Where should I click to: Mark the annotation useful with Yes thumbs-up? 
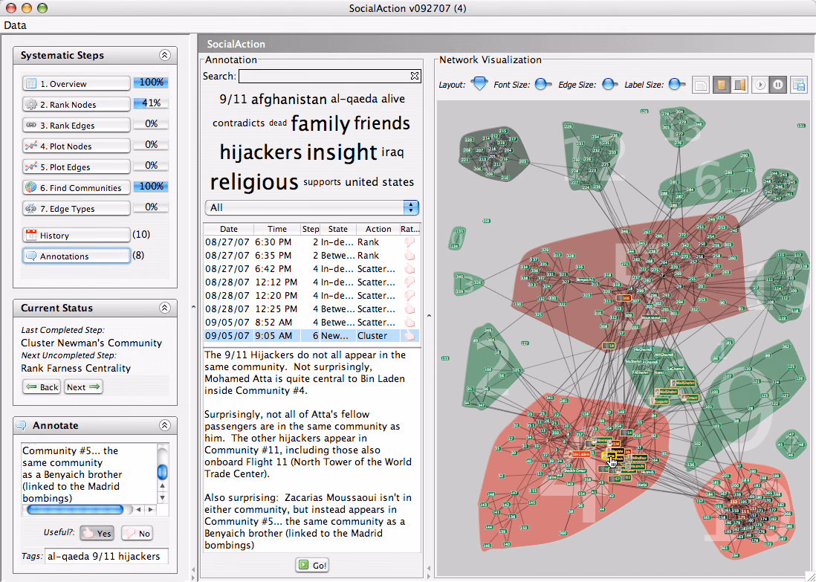97,533
